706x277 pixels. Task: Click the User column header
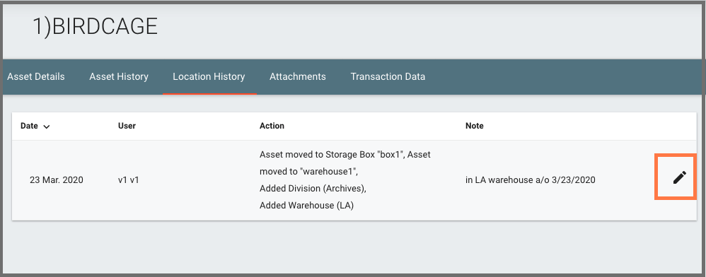point(127,126)
